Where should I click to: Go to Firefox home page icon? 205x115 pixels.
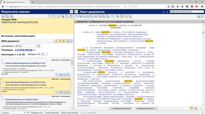point(182,6)
